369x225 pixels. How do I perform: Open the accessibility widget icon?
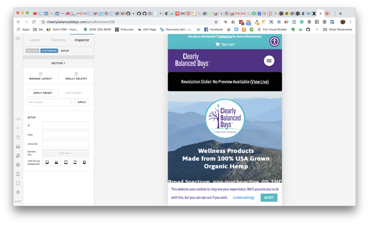(274, 42)
